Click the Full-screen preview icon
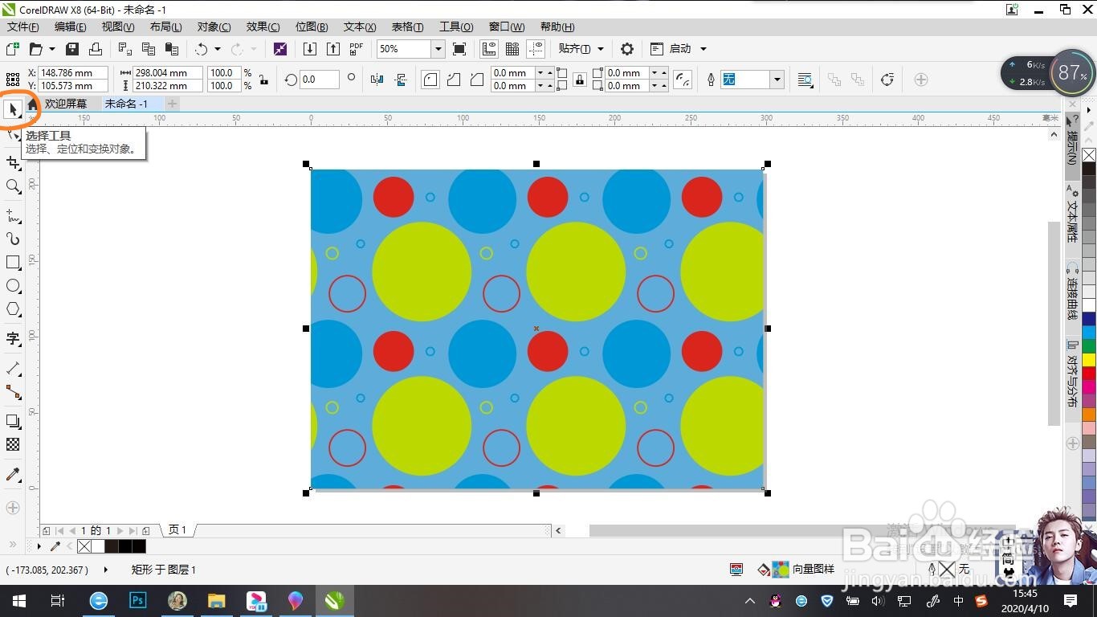 tap(459, 49)
